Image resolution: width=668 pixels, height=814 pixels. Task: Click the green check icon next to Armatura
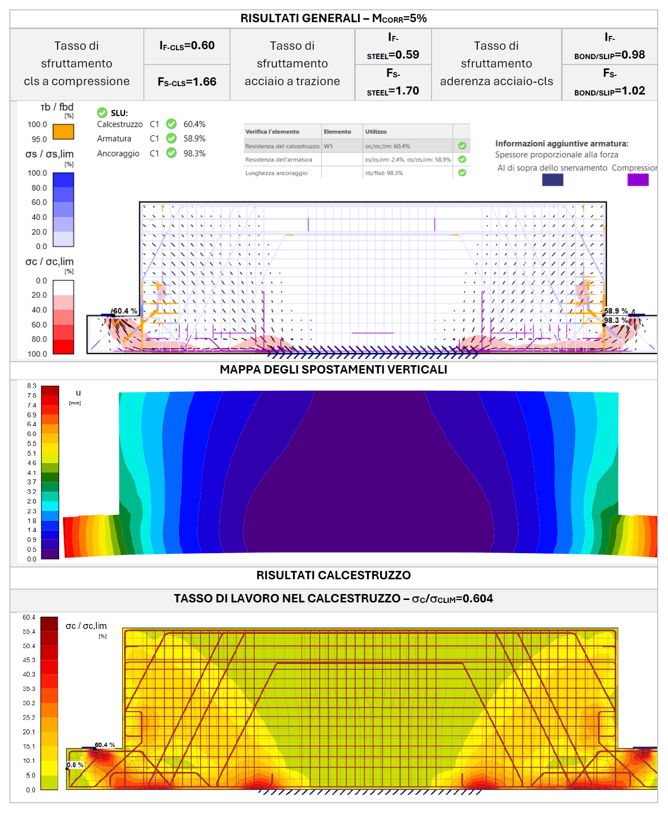click(x=171, y=138)
